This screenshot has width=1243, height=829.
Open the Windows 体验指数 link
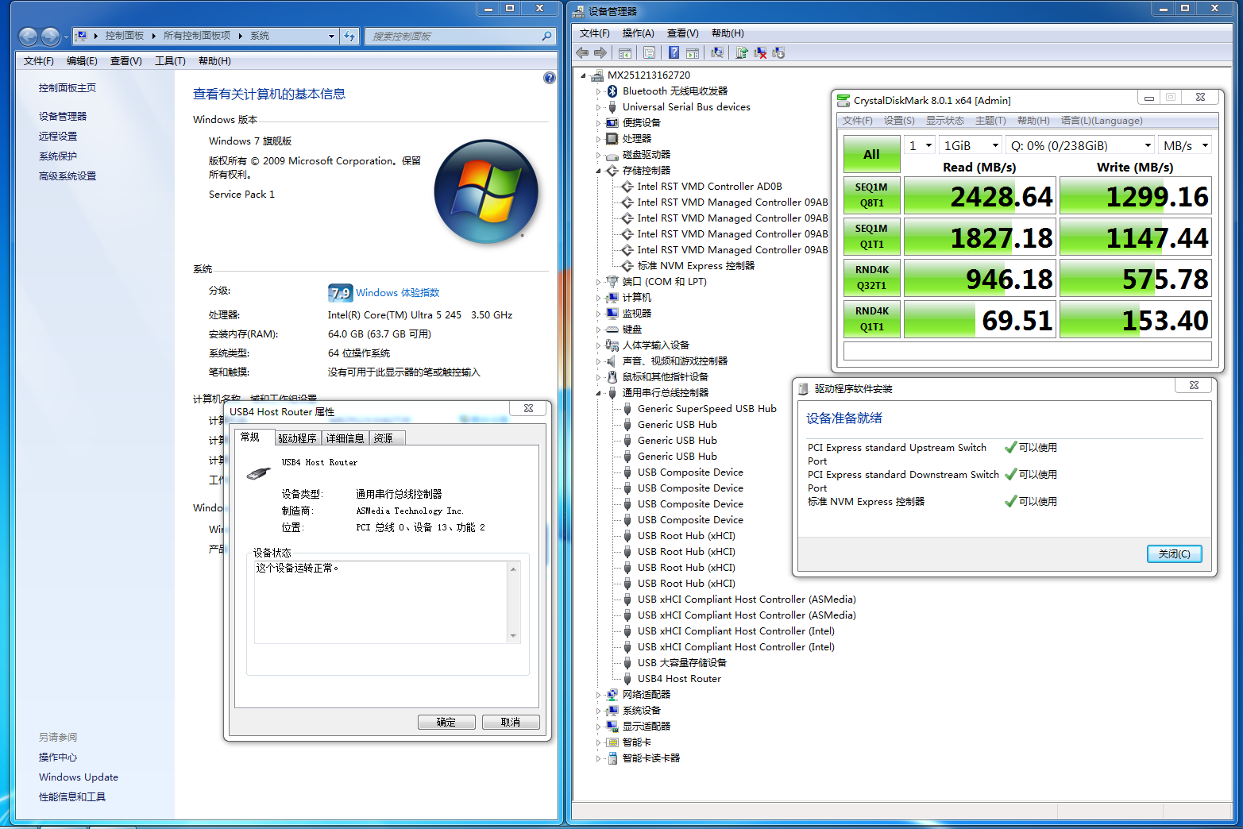(397, 293)
